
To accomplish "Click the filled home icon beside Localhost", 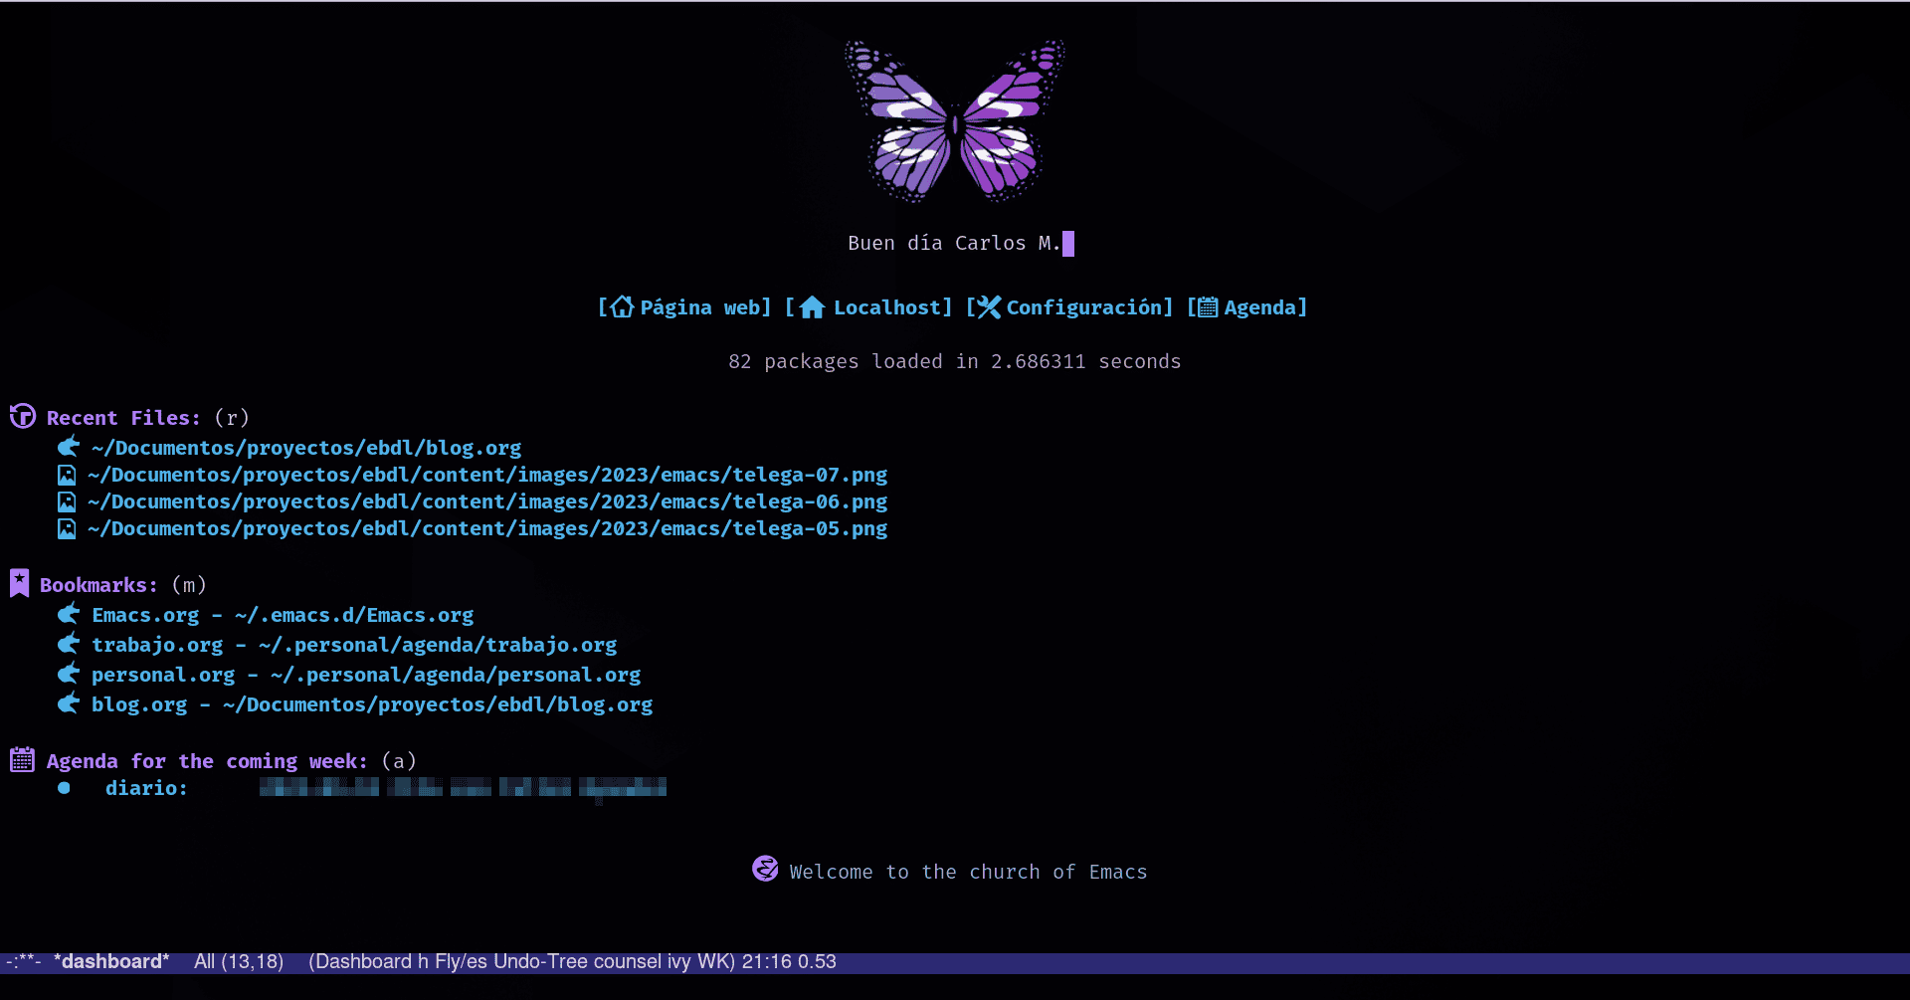I will pyautogui.click(x=812, y=306).
